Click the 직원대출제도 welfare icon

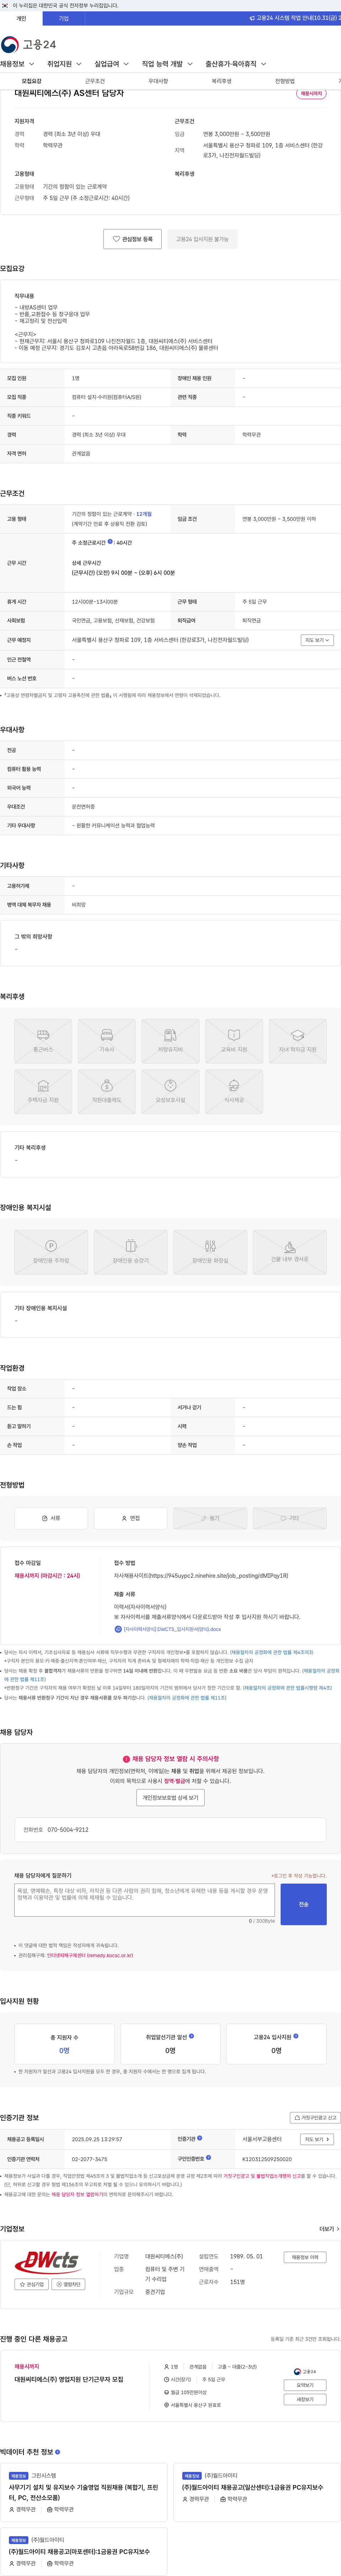(107, 1092)
